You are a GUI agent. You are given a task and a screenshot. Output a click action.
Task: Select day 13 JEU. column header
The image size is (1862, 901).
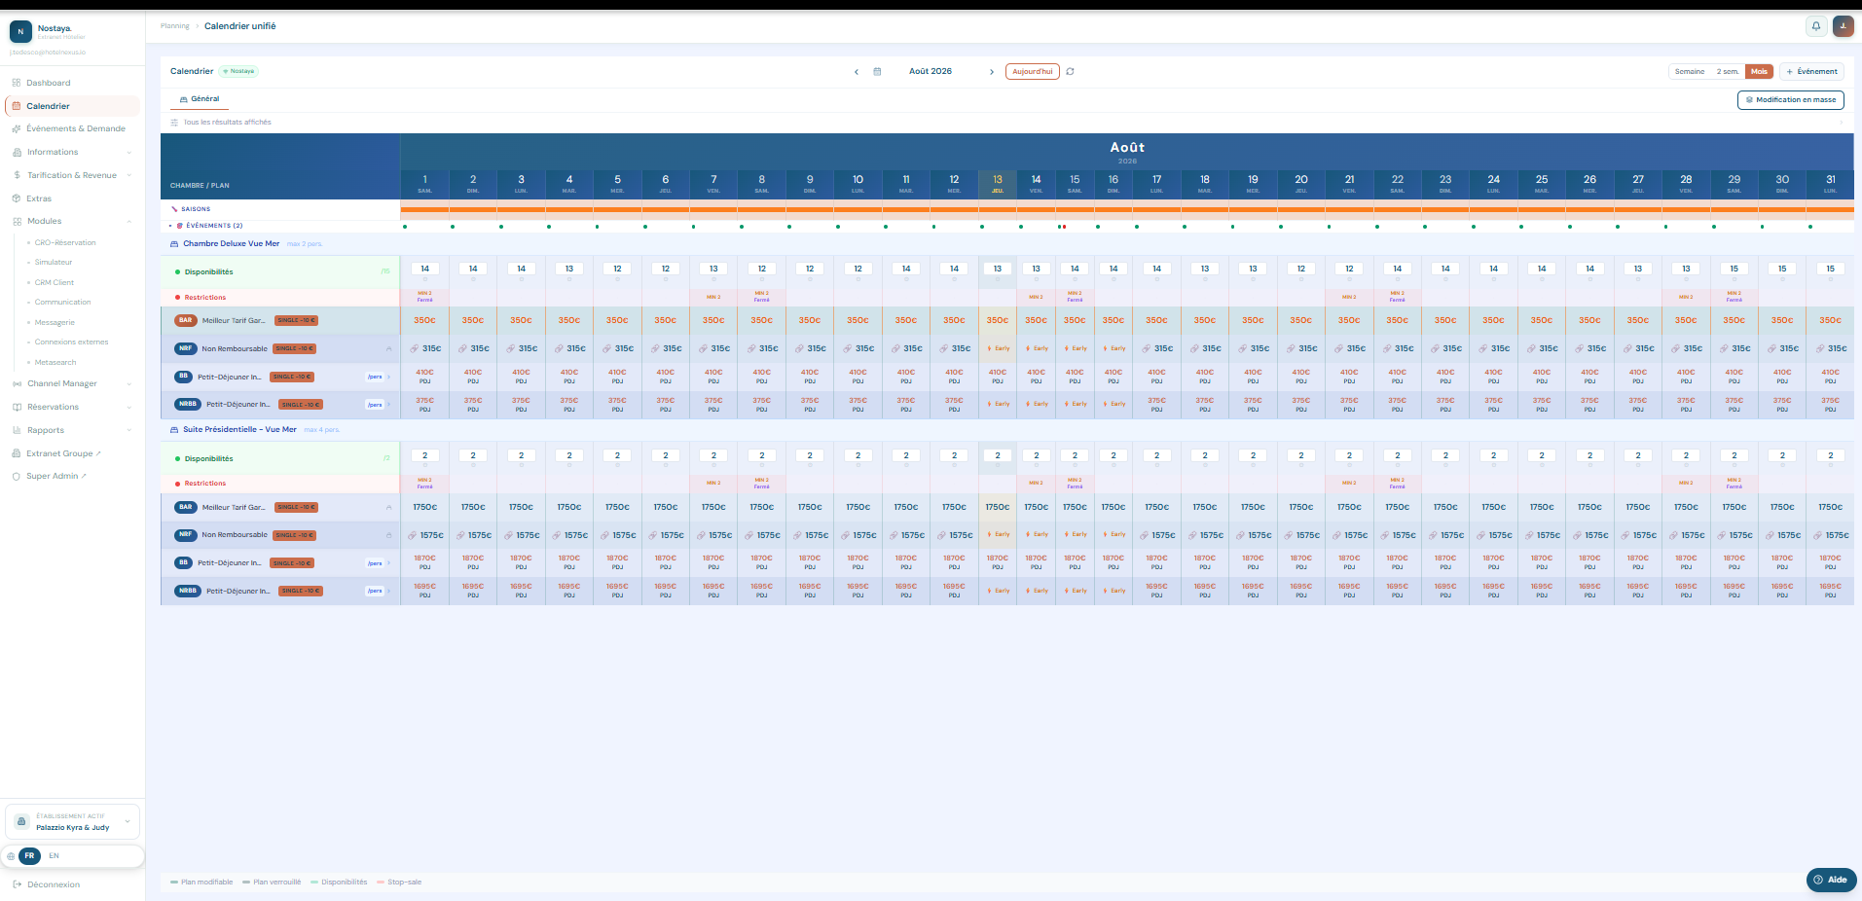998,184
